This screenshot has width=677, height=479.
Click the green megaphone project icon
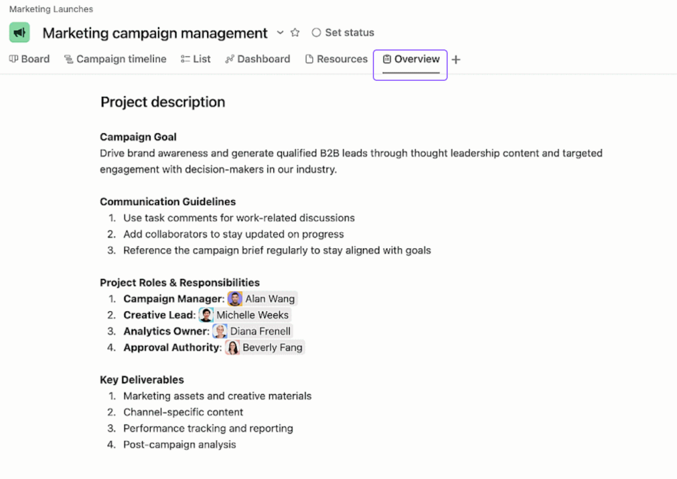20,32
